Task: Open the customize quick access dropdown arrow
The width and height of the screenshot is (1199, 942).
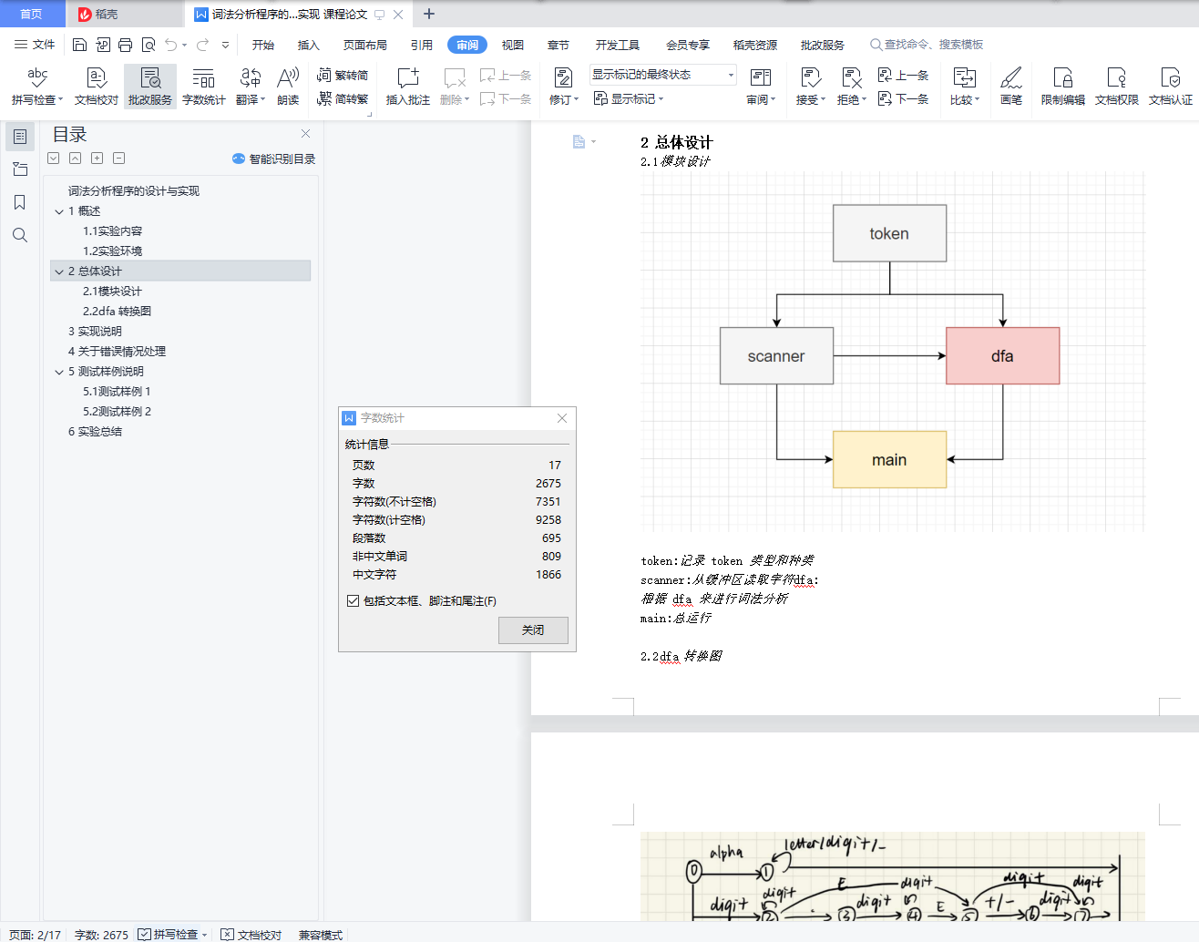Action: point(225,45)
